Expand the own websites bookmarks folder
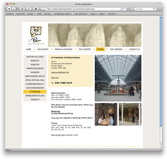 pyautogui.click(x=81, y=14)
